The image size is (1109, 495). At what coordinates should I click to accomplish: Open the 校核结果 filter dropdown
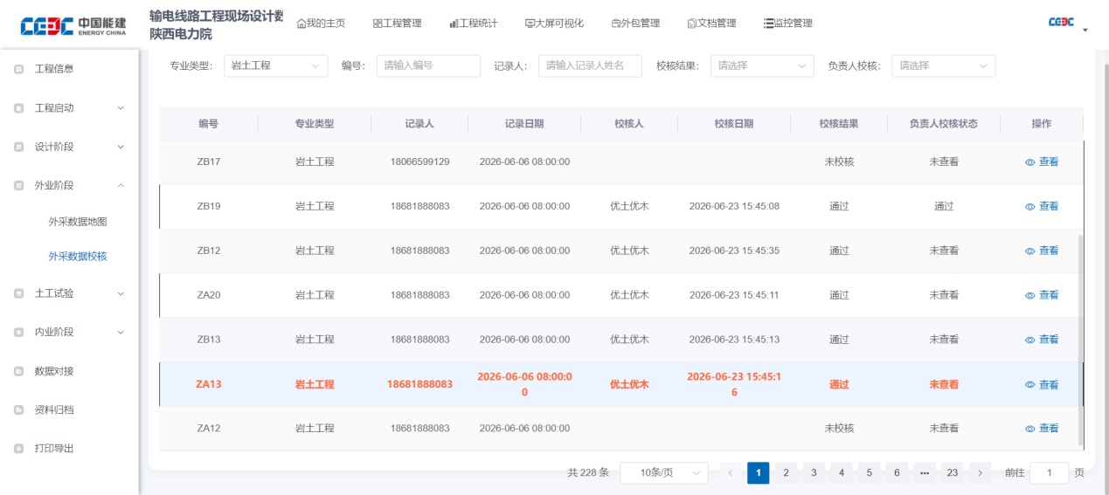pos(762,65)
